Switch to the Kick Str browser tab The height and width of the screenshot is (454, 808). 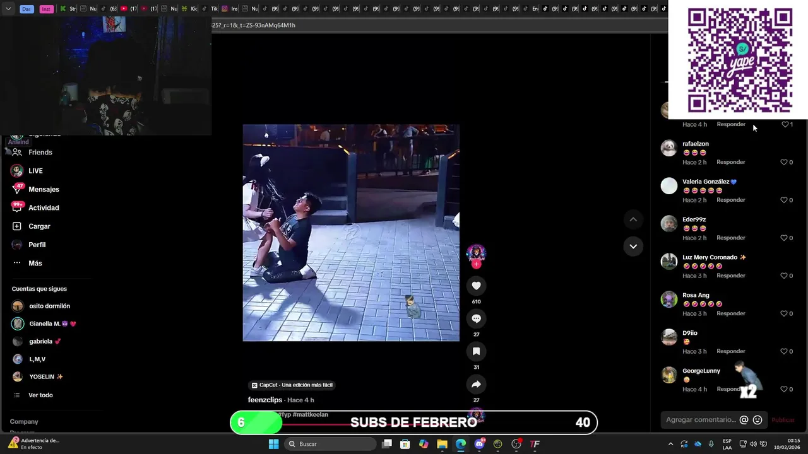tap(68, 9)
